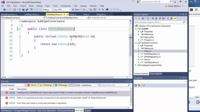This screenshot has height=112, width=200.
Task: Open the Debug menu
Action: click(x=39, y=6)
